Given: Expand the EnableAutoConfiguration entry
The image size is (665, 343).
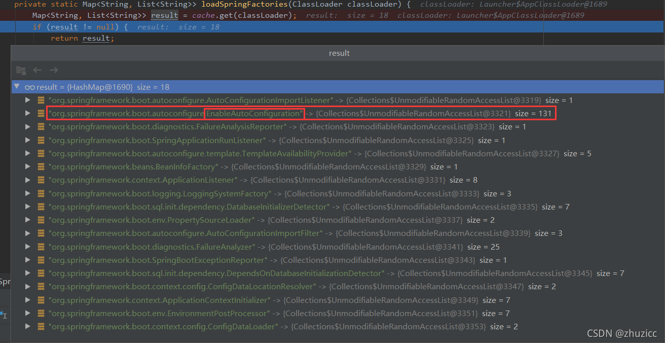Looking at the screenshot, I should coord(28,113).
